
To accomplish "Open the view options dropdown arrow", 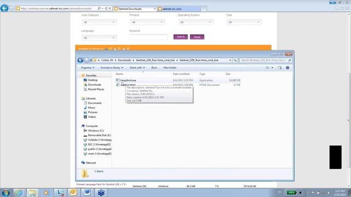I will tap(272, 68).
